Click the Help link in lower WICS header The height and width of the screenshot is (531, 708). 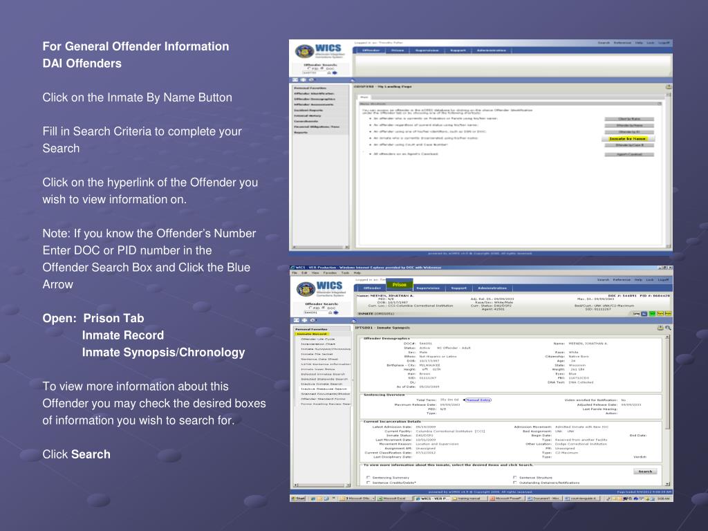coord(638,280)
